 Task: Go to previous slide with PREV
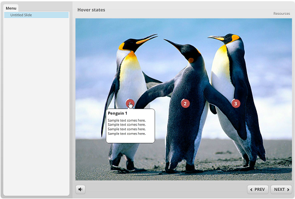tap(258, 189)
